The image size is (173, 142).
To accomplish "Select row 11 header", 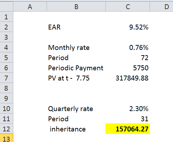I will pos(6,119).
